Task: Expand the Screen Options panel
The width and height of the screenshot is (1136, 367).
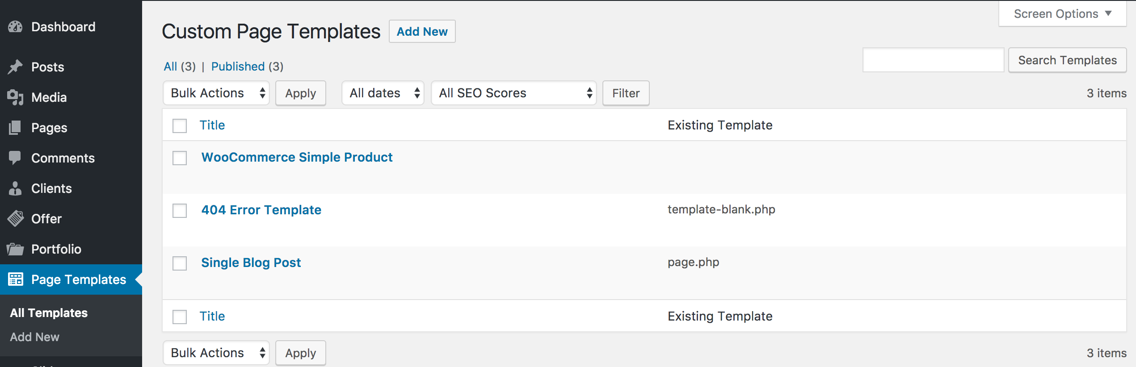Action: [x=1062, y=14]
